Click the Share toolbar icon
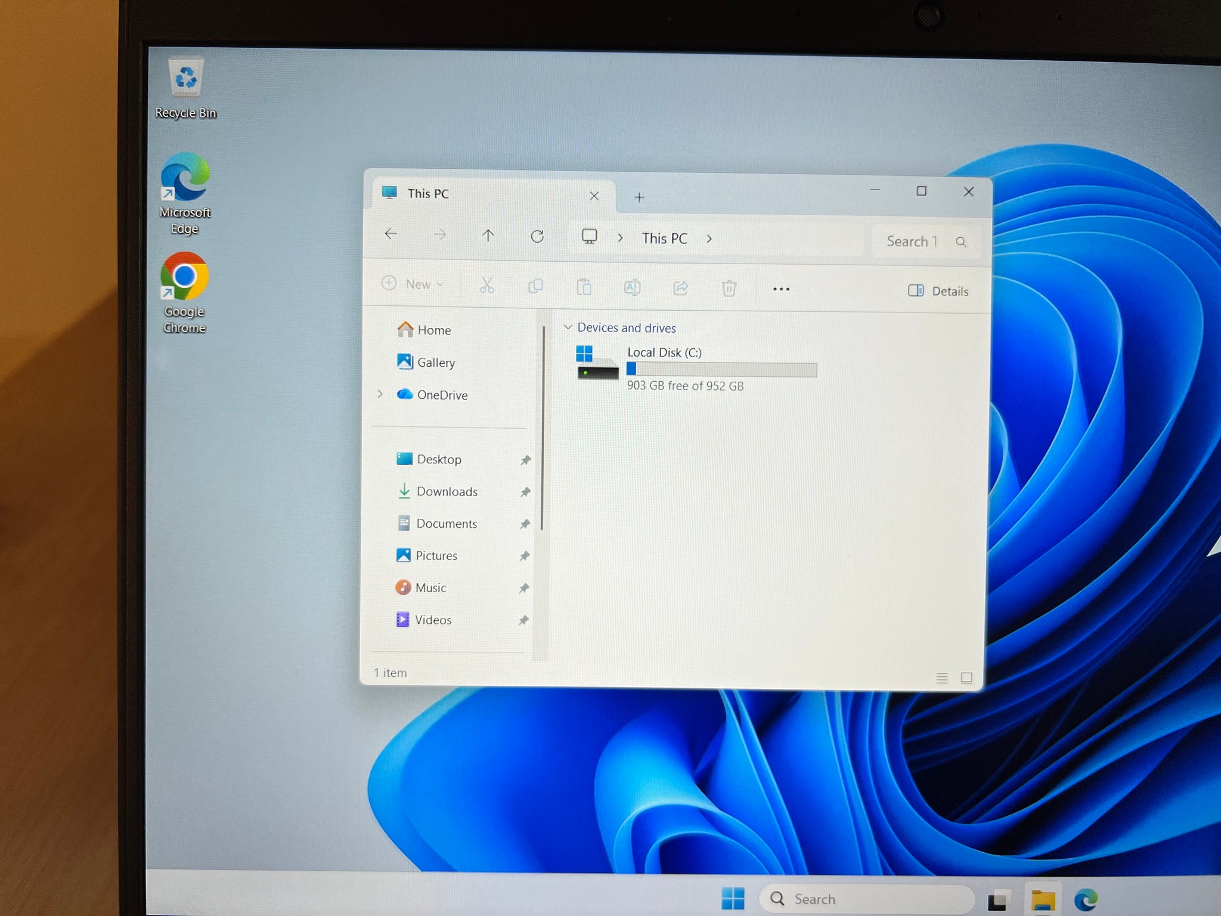The image size is (1221, 916). tap(680, 288)
